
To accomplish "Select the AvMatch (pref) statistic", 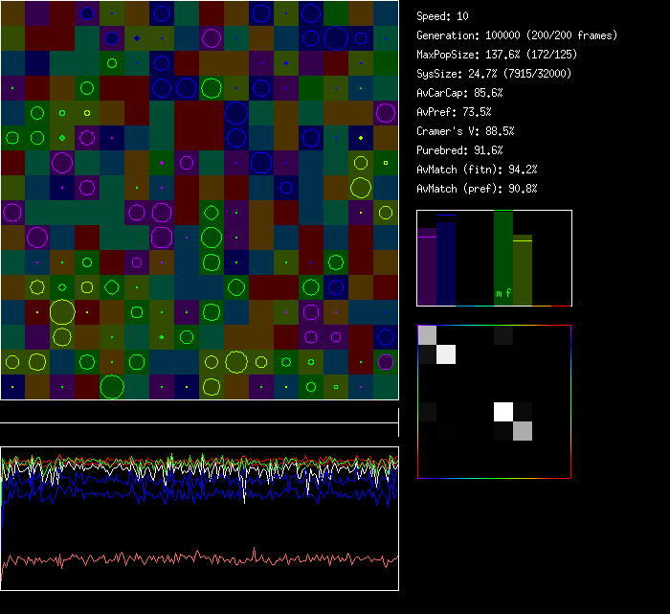I will coord(477,189).
